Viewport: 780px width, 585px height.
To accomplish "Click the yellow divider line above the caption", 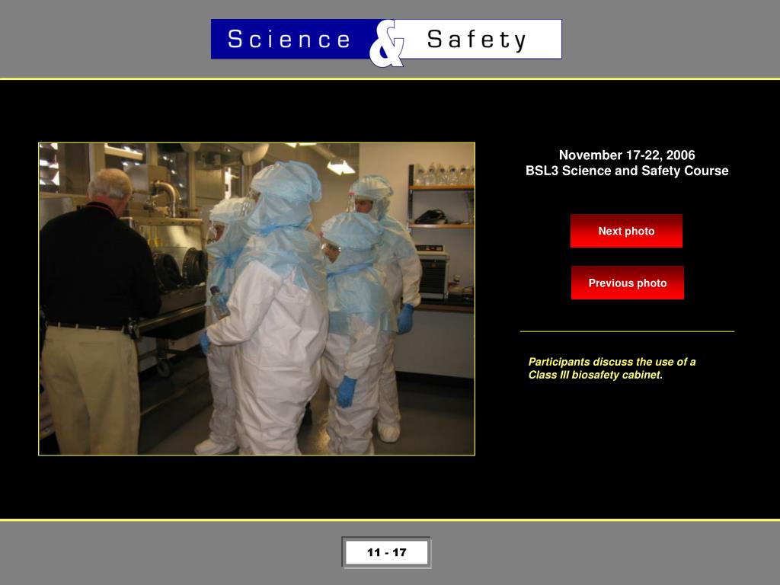I will [627, 331].
